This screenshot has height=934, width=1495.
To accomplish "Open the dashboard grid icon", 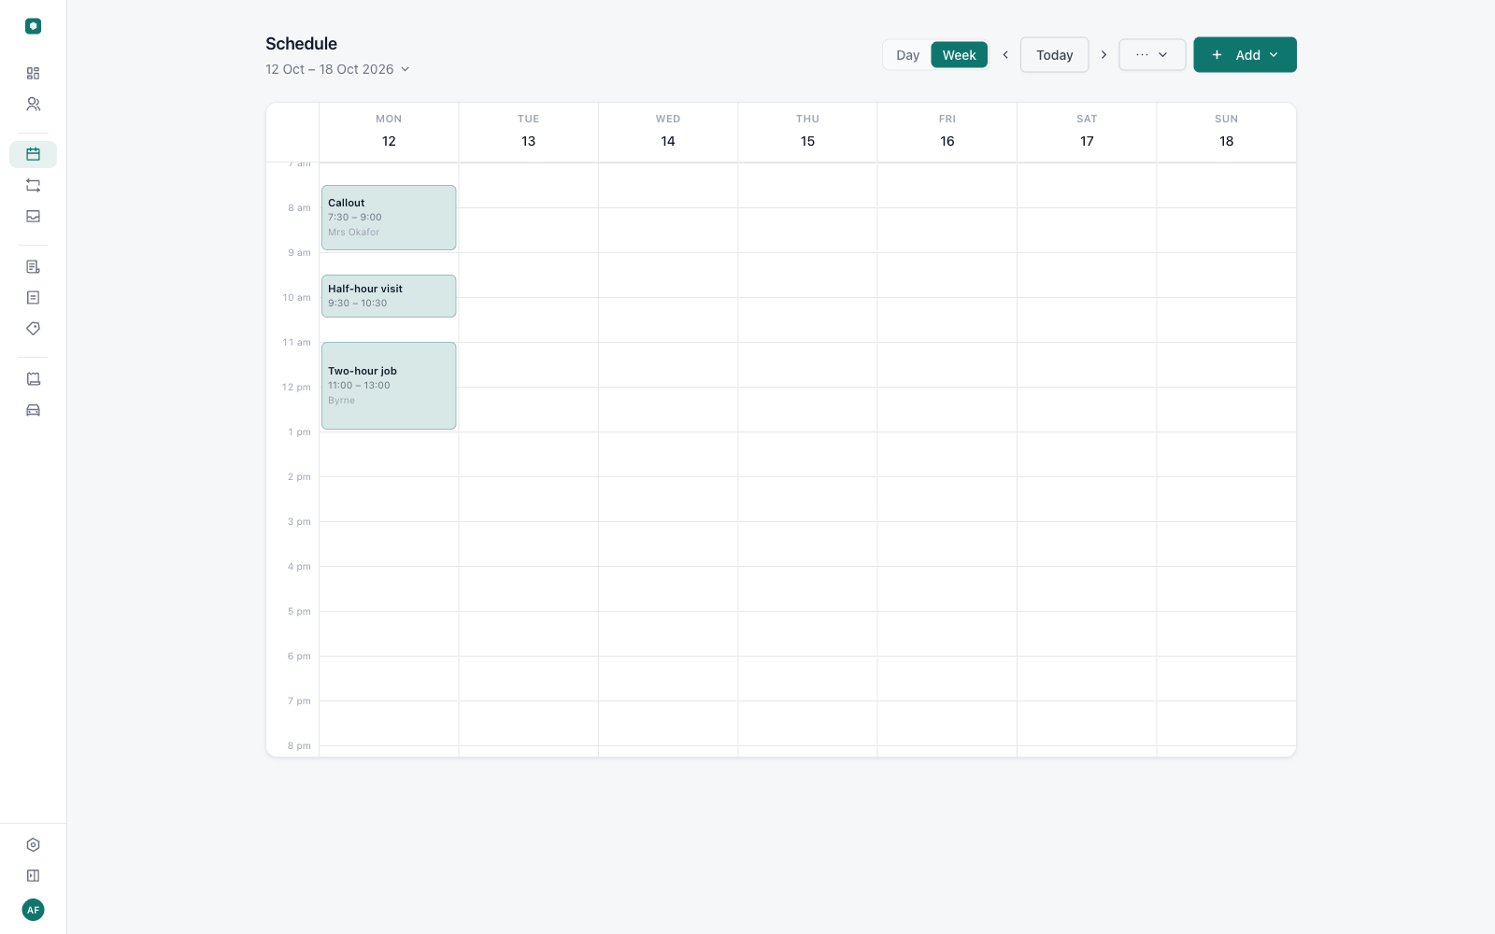I will (x=33, y=73).
